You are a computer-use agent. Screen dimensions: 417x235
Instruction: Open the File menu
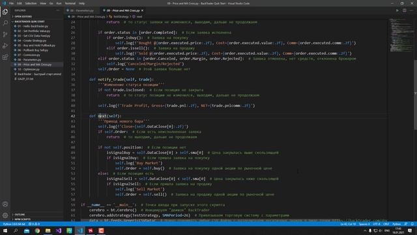[x=12, y=3]
